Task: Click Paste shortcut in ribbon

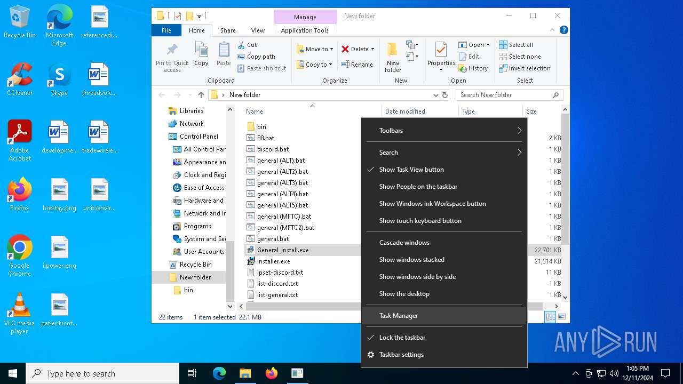Action: (x=261, y=68)
